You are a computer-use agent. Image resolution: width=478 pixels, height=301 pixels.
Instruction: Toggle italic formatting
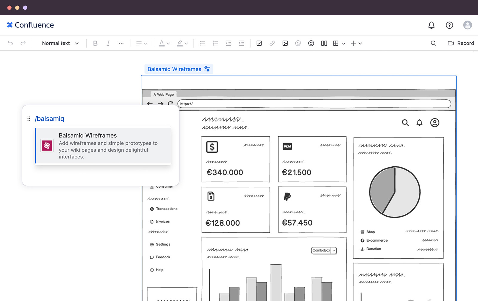108,43
